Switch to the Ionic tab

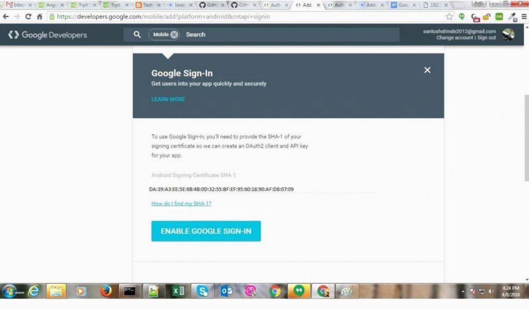point(180,5)
